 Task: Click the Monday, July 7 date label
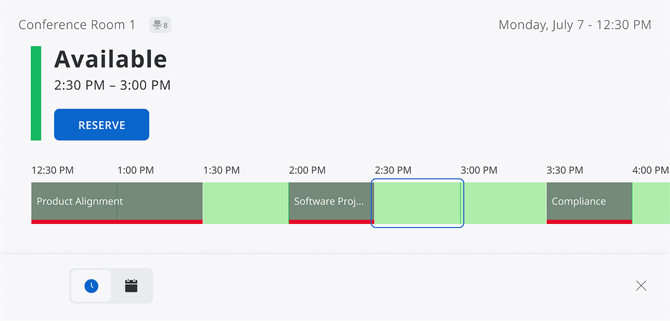tap(574, 25)
